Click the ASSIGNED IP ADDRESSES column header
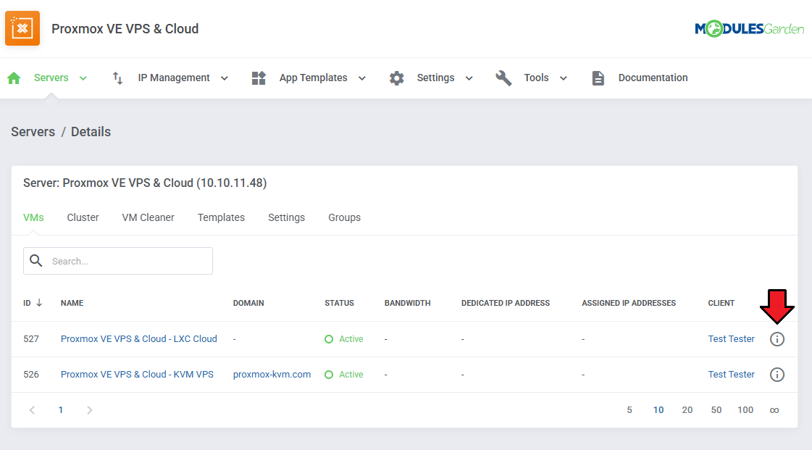This screenshot has width=812, height=450. point(629,303)
